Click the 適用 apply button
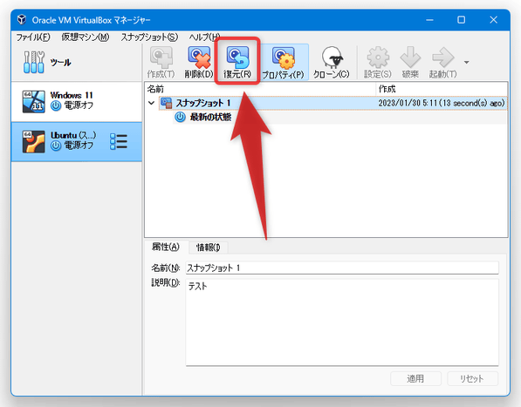521x407 pixels. tap(415, 378)
